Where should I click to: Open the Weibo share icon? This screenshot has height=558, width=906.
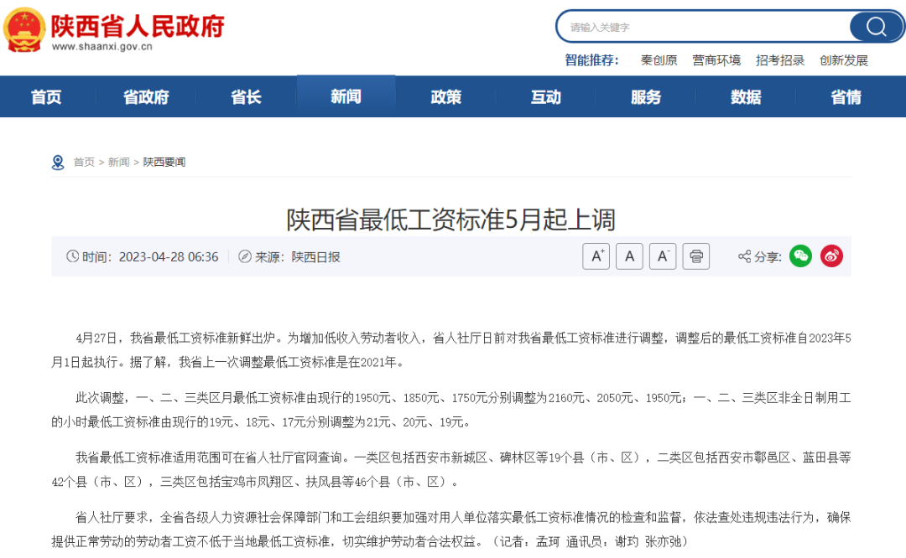coord(831,256)
